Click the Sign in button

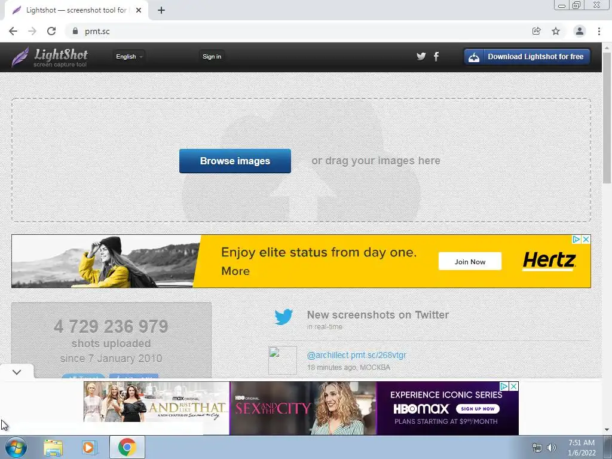tap(212, 57)
